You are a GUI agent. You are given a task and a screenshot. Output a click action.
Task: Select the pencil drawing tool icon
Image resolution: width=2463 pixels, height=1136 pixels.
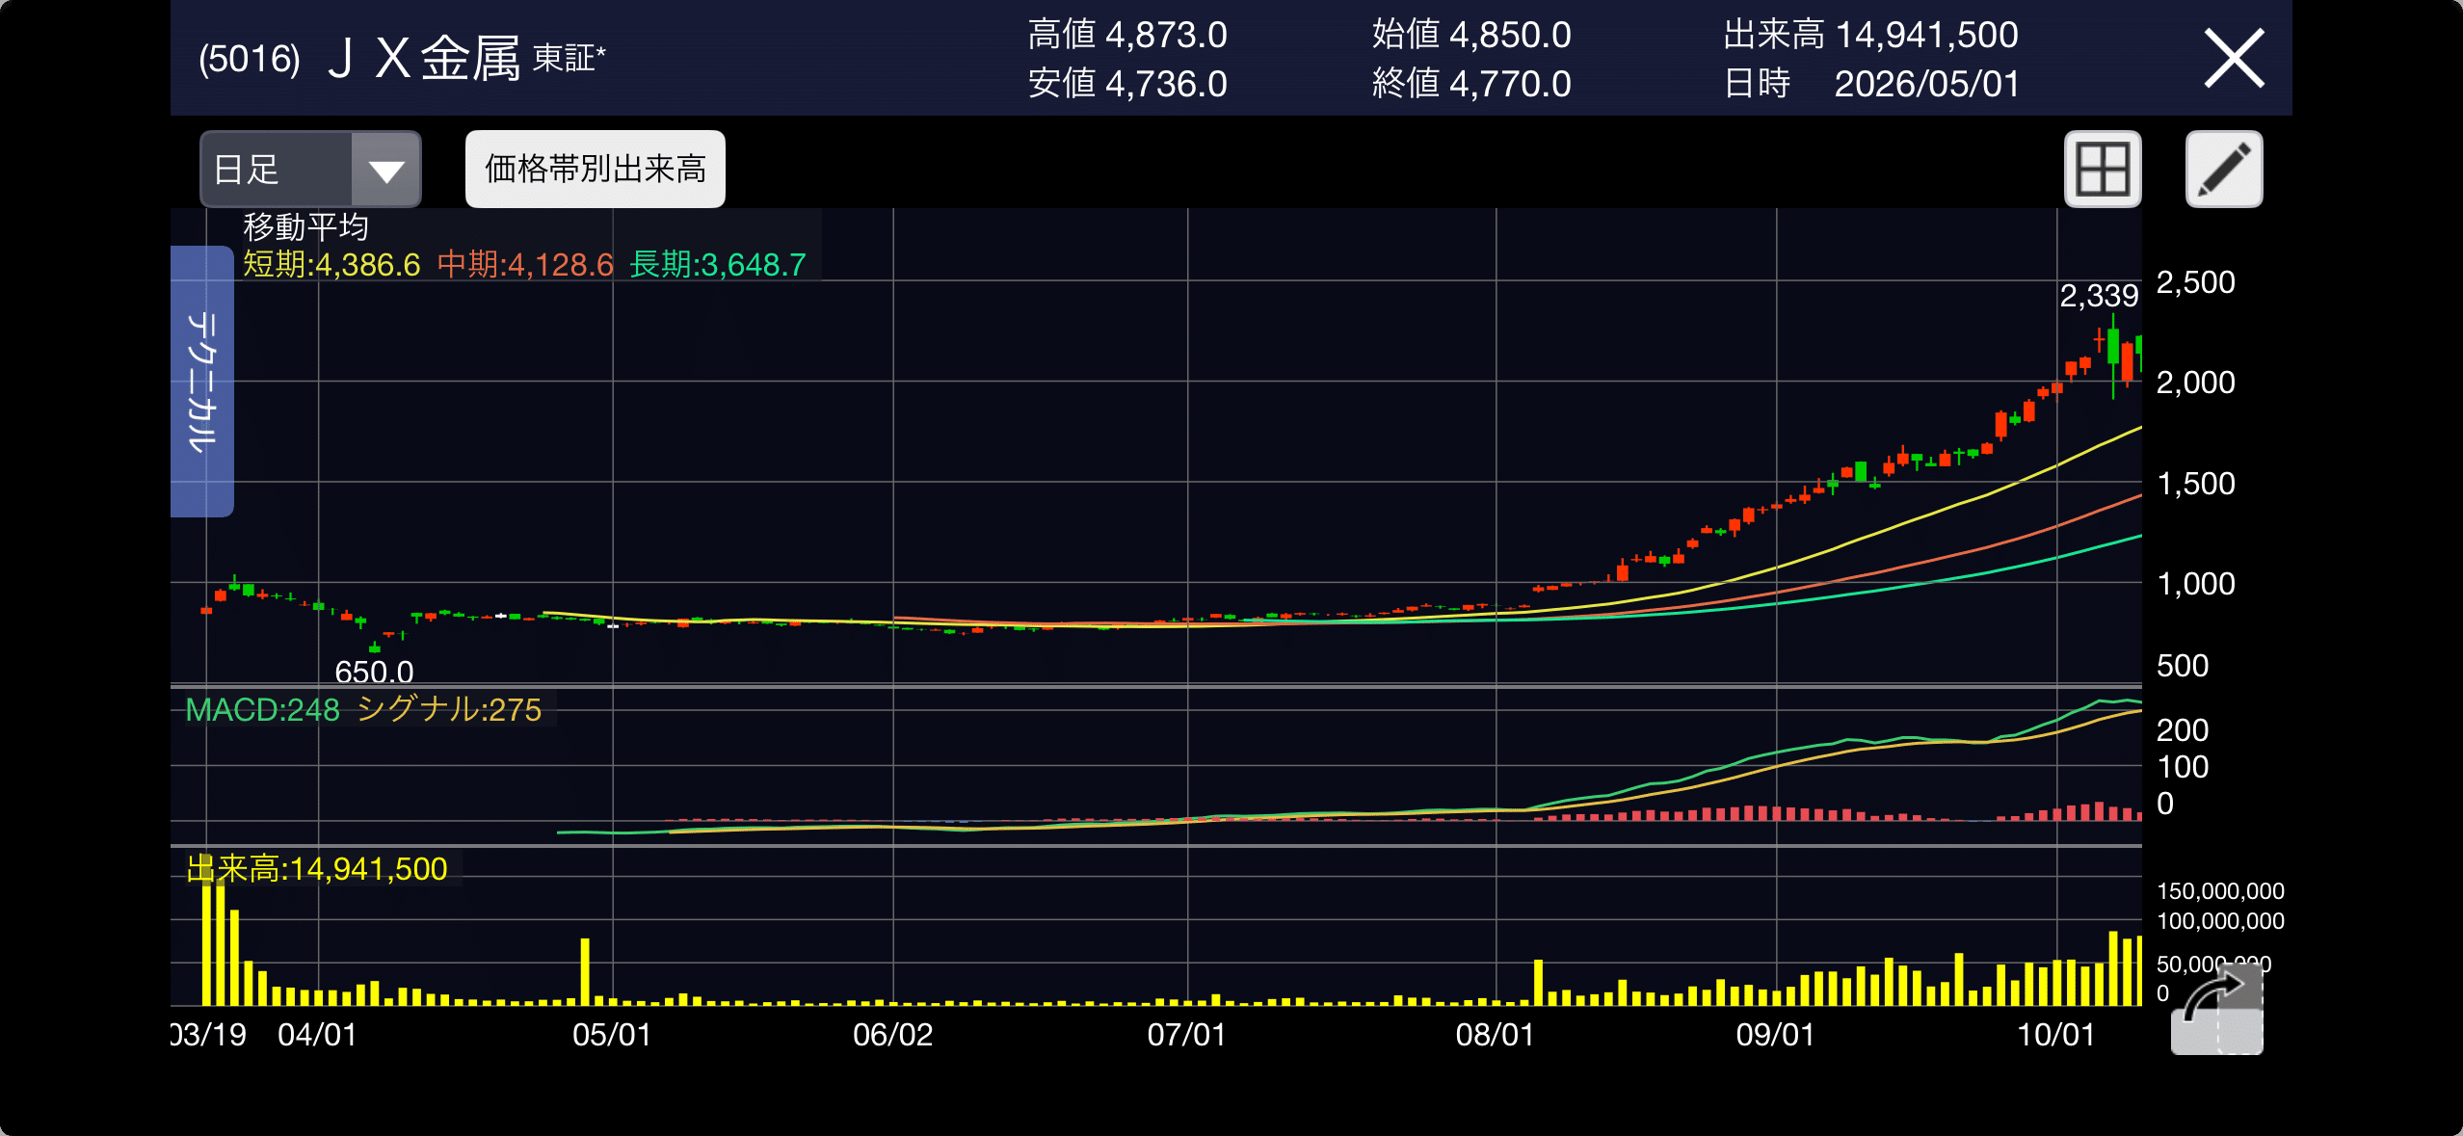coord(2224,170)
